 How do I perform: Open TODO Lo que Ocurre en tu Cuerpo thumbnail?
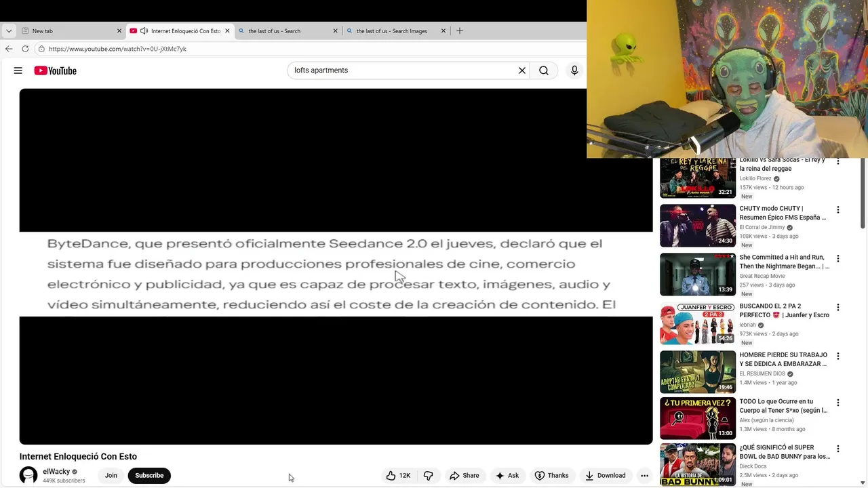pos(698,418)
